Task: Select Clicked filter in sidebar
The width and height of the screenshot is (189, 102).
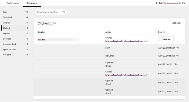Action: point(15,28)
